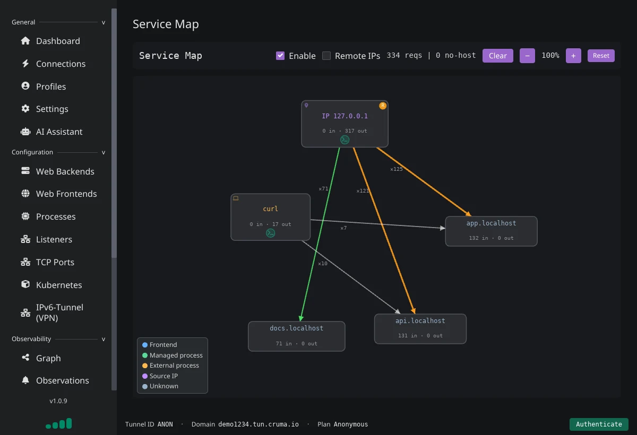Open the Observations page
637x435 pixels.
[62, 380]
